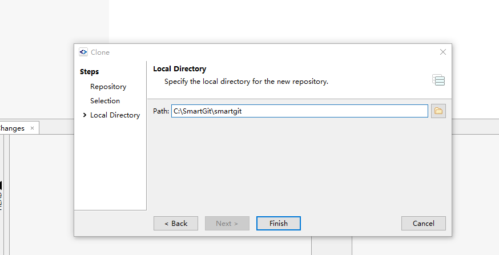Cancel the Clone dialog
This screenshot has height=255, width=499.
coord(423,223)
